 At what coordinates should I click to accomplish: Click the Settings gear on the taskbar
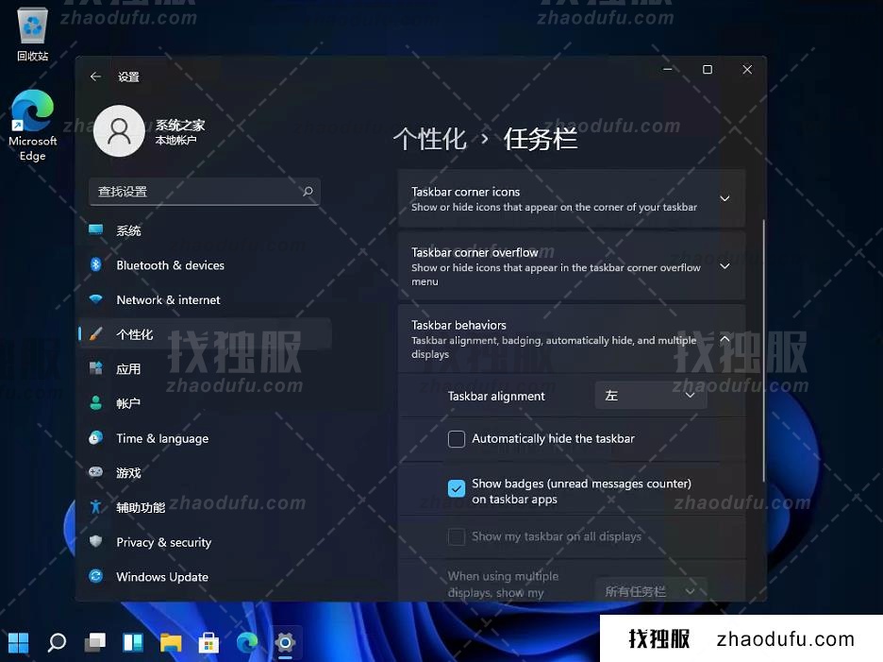tap(286, 642)
